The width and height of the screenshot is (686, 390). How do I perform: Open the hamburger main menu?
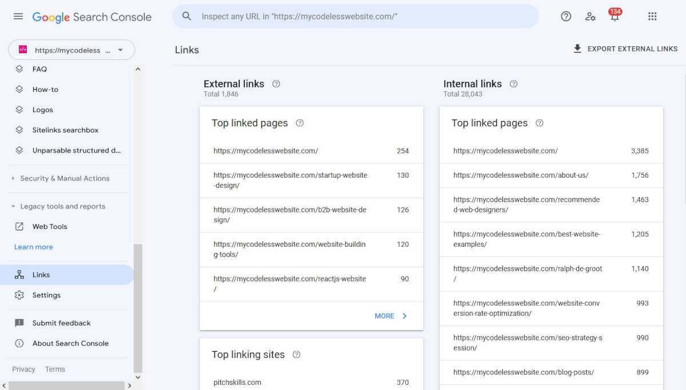click(18, 17)
